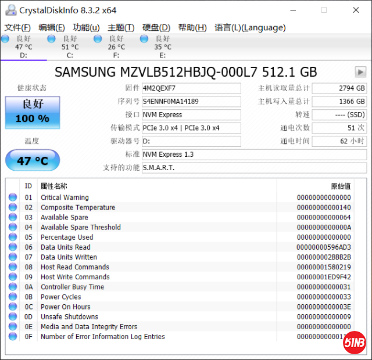
Task: Click status orb beside Composite Temperature
Action: 13,207
